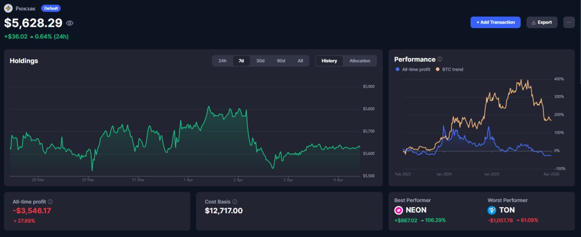The width and height of the screenshot is (581, 237).
Task: Switch to the History view
Action: tap(329, 61)
